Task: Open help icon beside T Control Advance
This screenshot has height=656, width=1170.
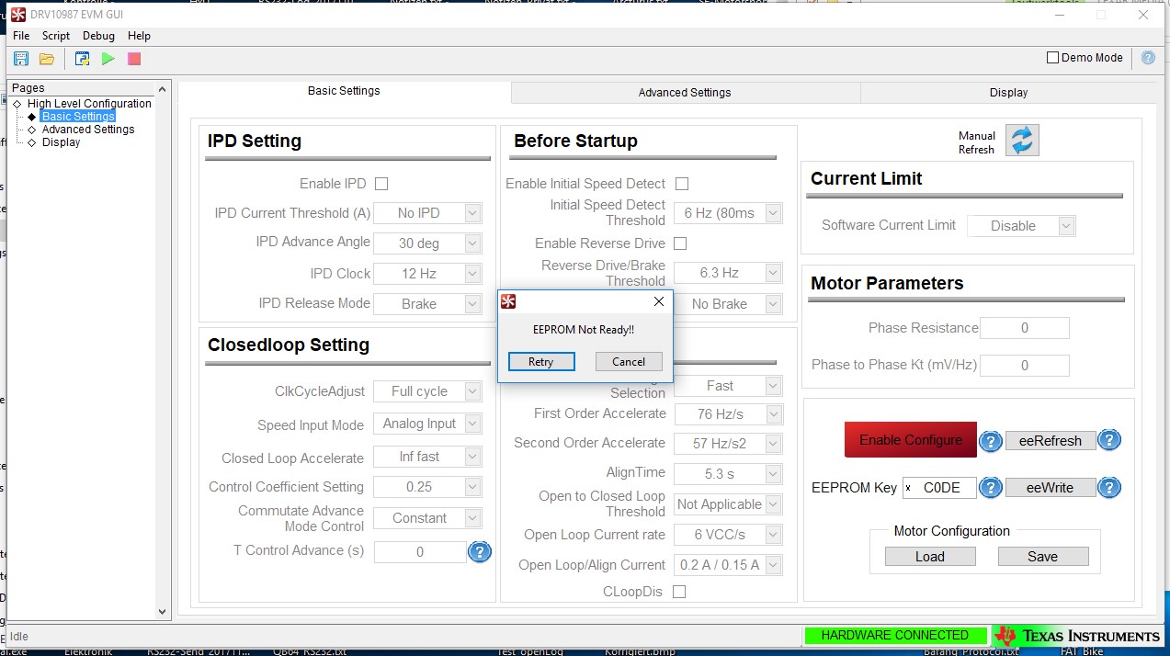Action: point(480,552)
